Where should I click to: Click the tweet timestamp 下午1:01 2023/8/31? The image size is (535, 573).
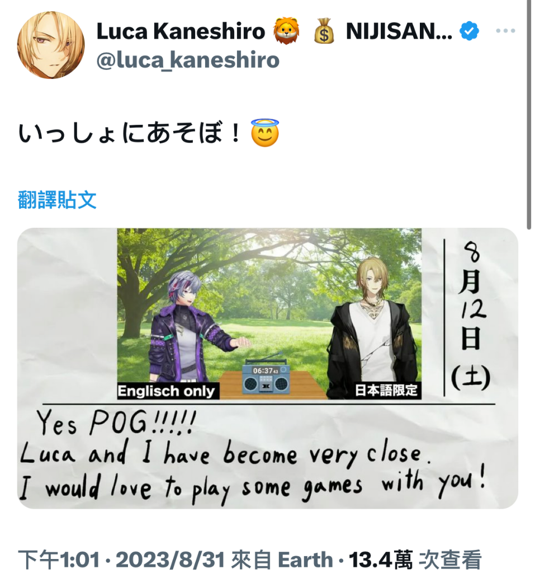121,560
